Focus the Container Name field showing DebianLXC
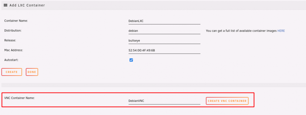 click(164, 21)
